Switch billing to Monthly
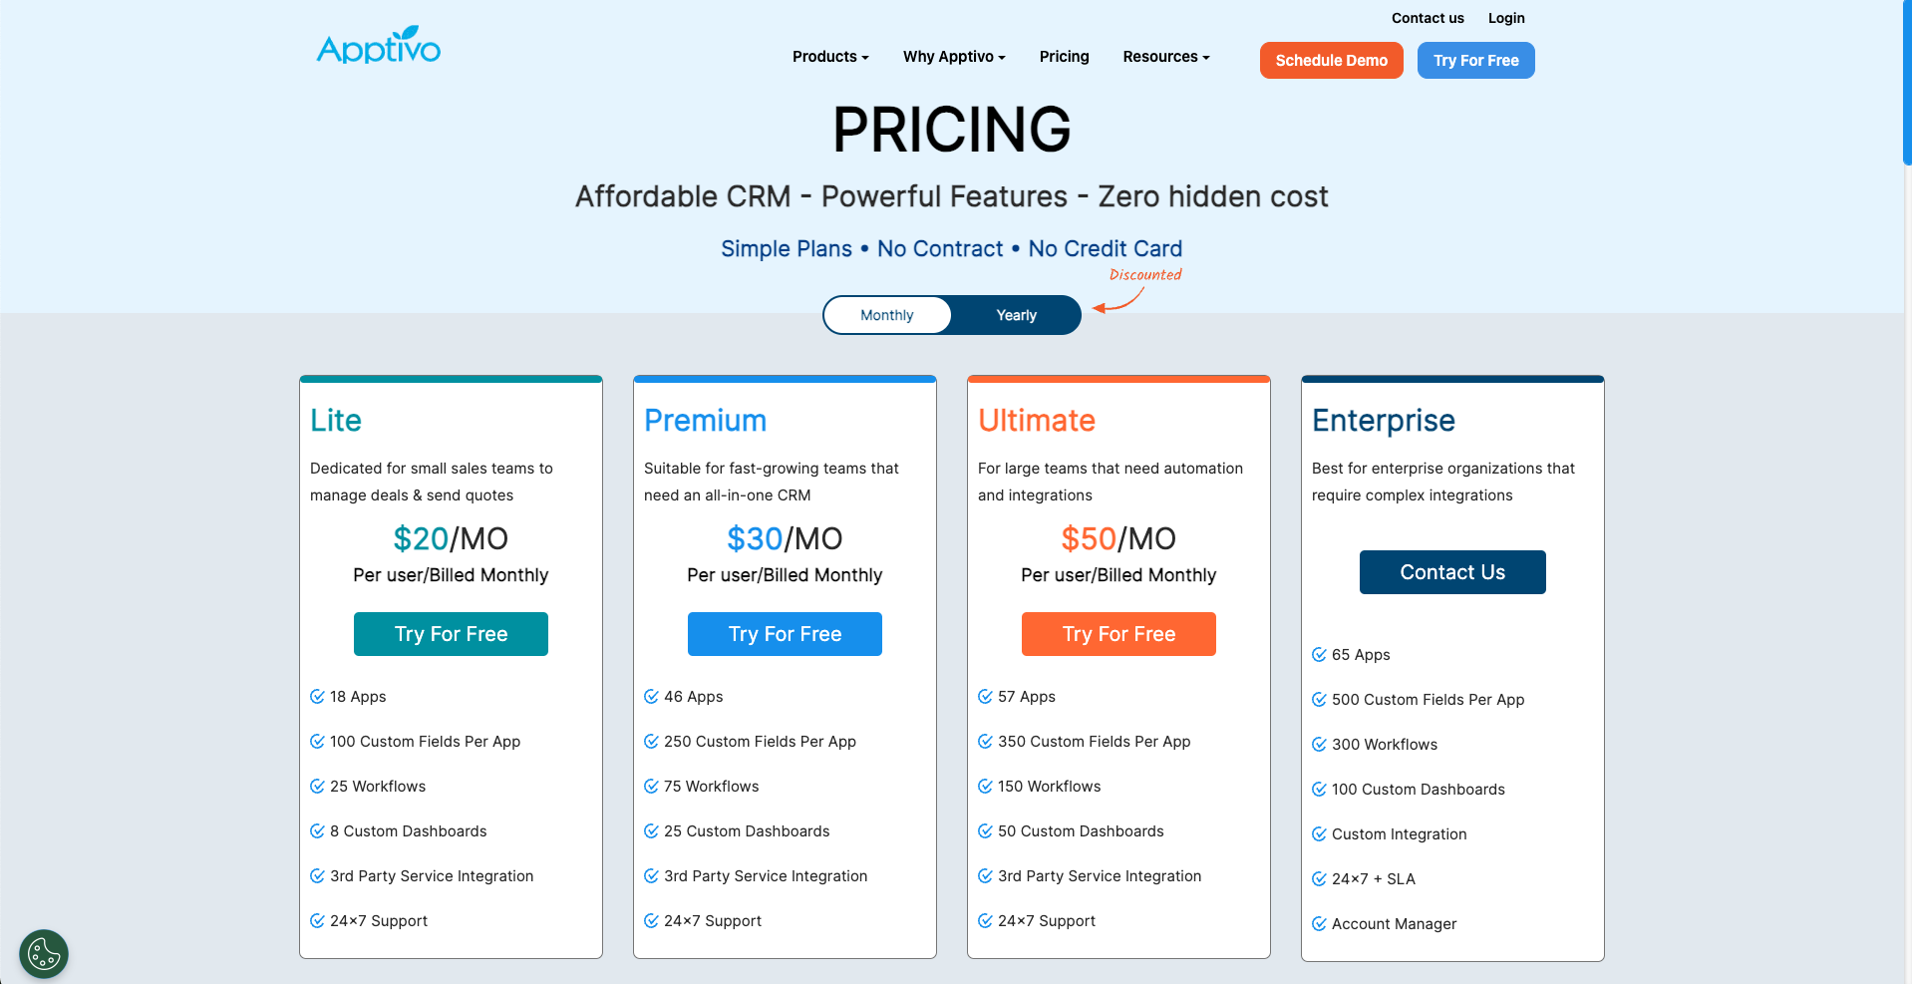The height and width of the screenshot is (984, 1912). coord(886,315)
